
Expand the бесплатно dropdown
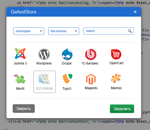[x=64, y=31]
